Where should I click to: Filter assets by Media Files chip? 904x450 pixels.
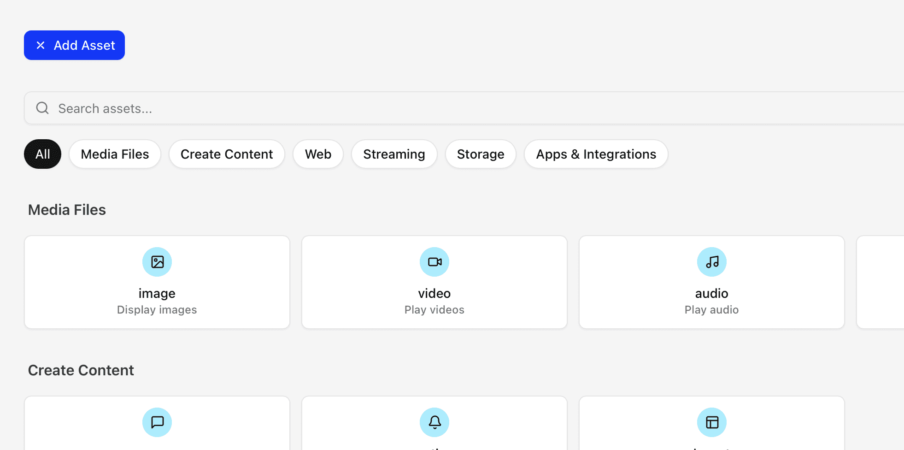115,154
